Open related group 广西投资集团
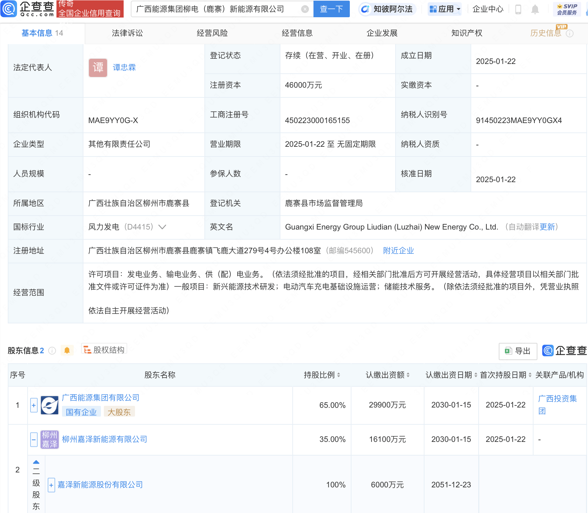 (x=557, y=405)
